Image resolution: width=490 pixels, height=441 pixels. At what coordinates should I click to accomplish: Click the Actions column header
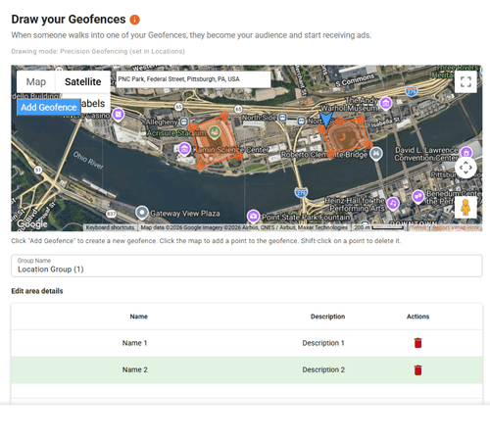coord(417,317)
